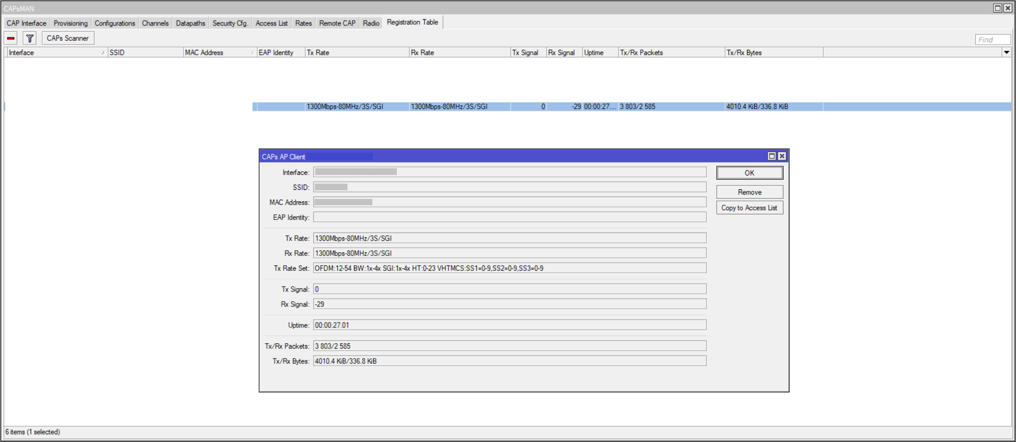Maximize the CAPsMAN window
This screenshot has height=442, width=1016.
coord(997,8)
